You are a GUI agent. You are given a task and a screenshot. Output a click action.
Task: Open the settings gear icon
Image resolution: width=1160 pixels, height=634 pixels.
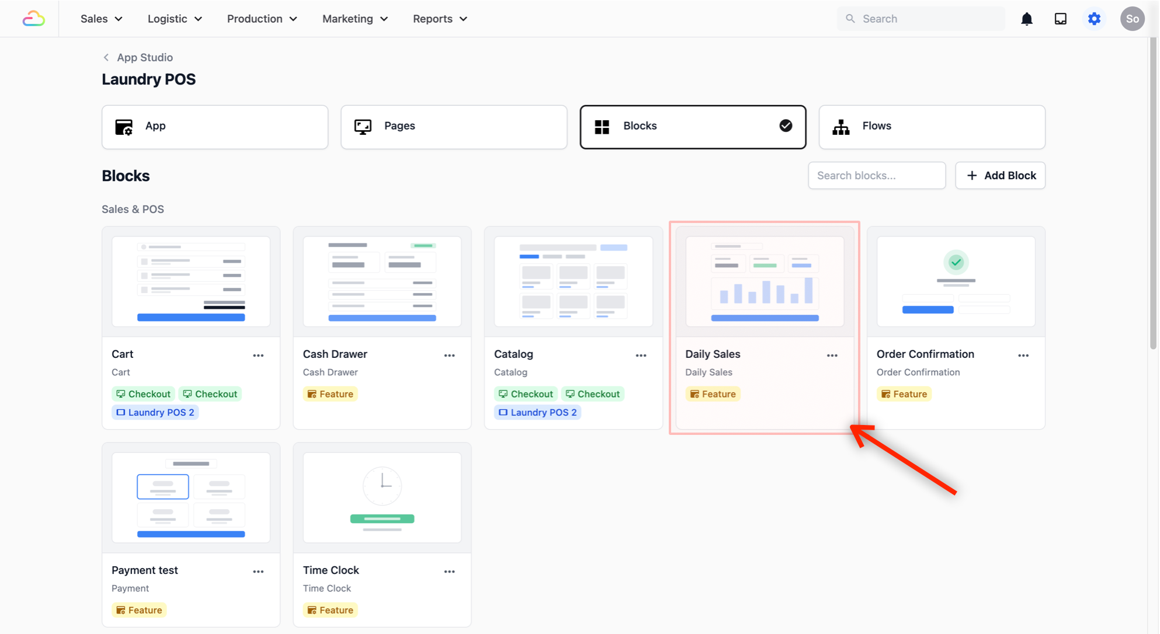(1094, 19)
